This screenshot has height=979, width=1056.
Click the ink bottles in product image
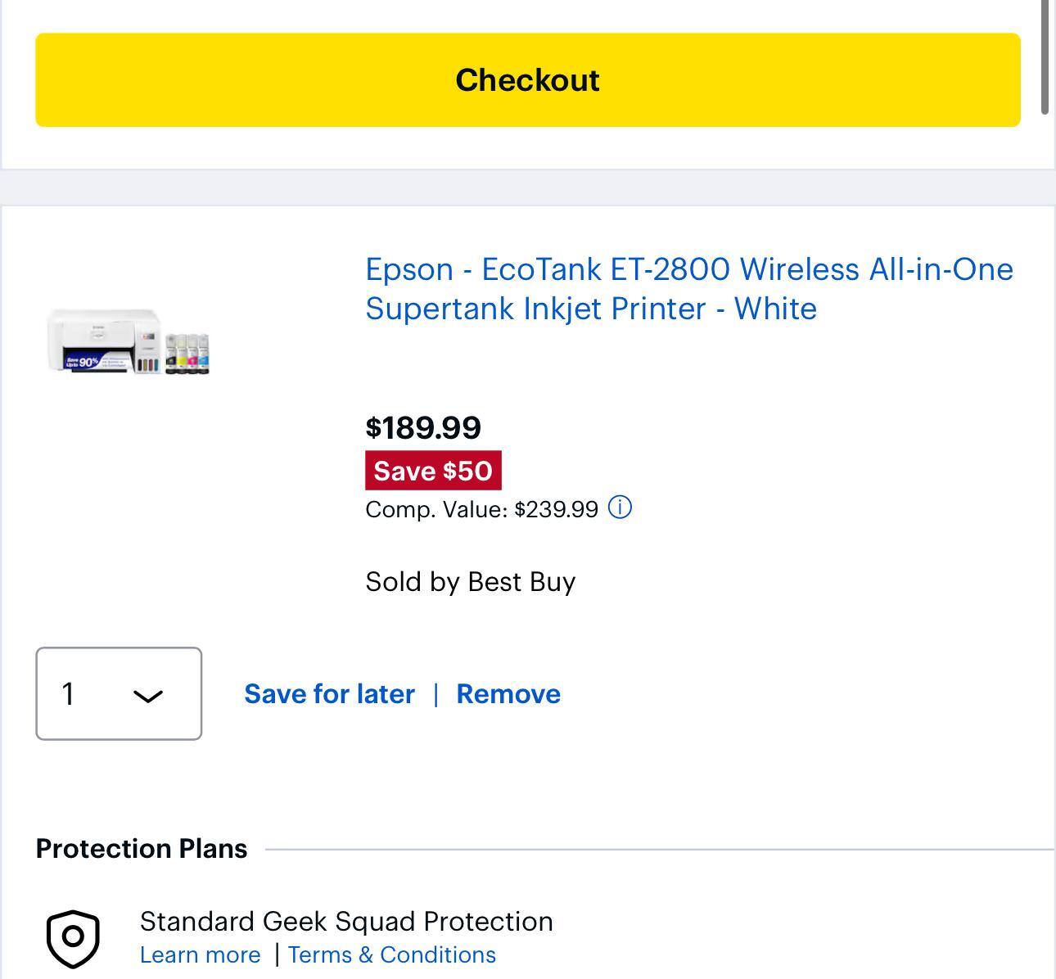coord(187,354)
